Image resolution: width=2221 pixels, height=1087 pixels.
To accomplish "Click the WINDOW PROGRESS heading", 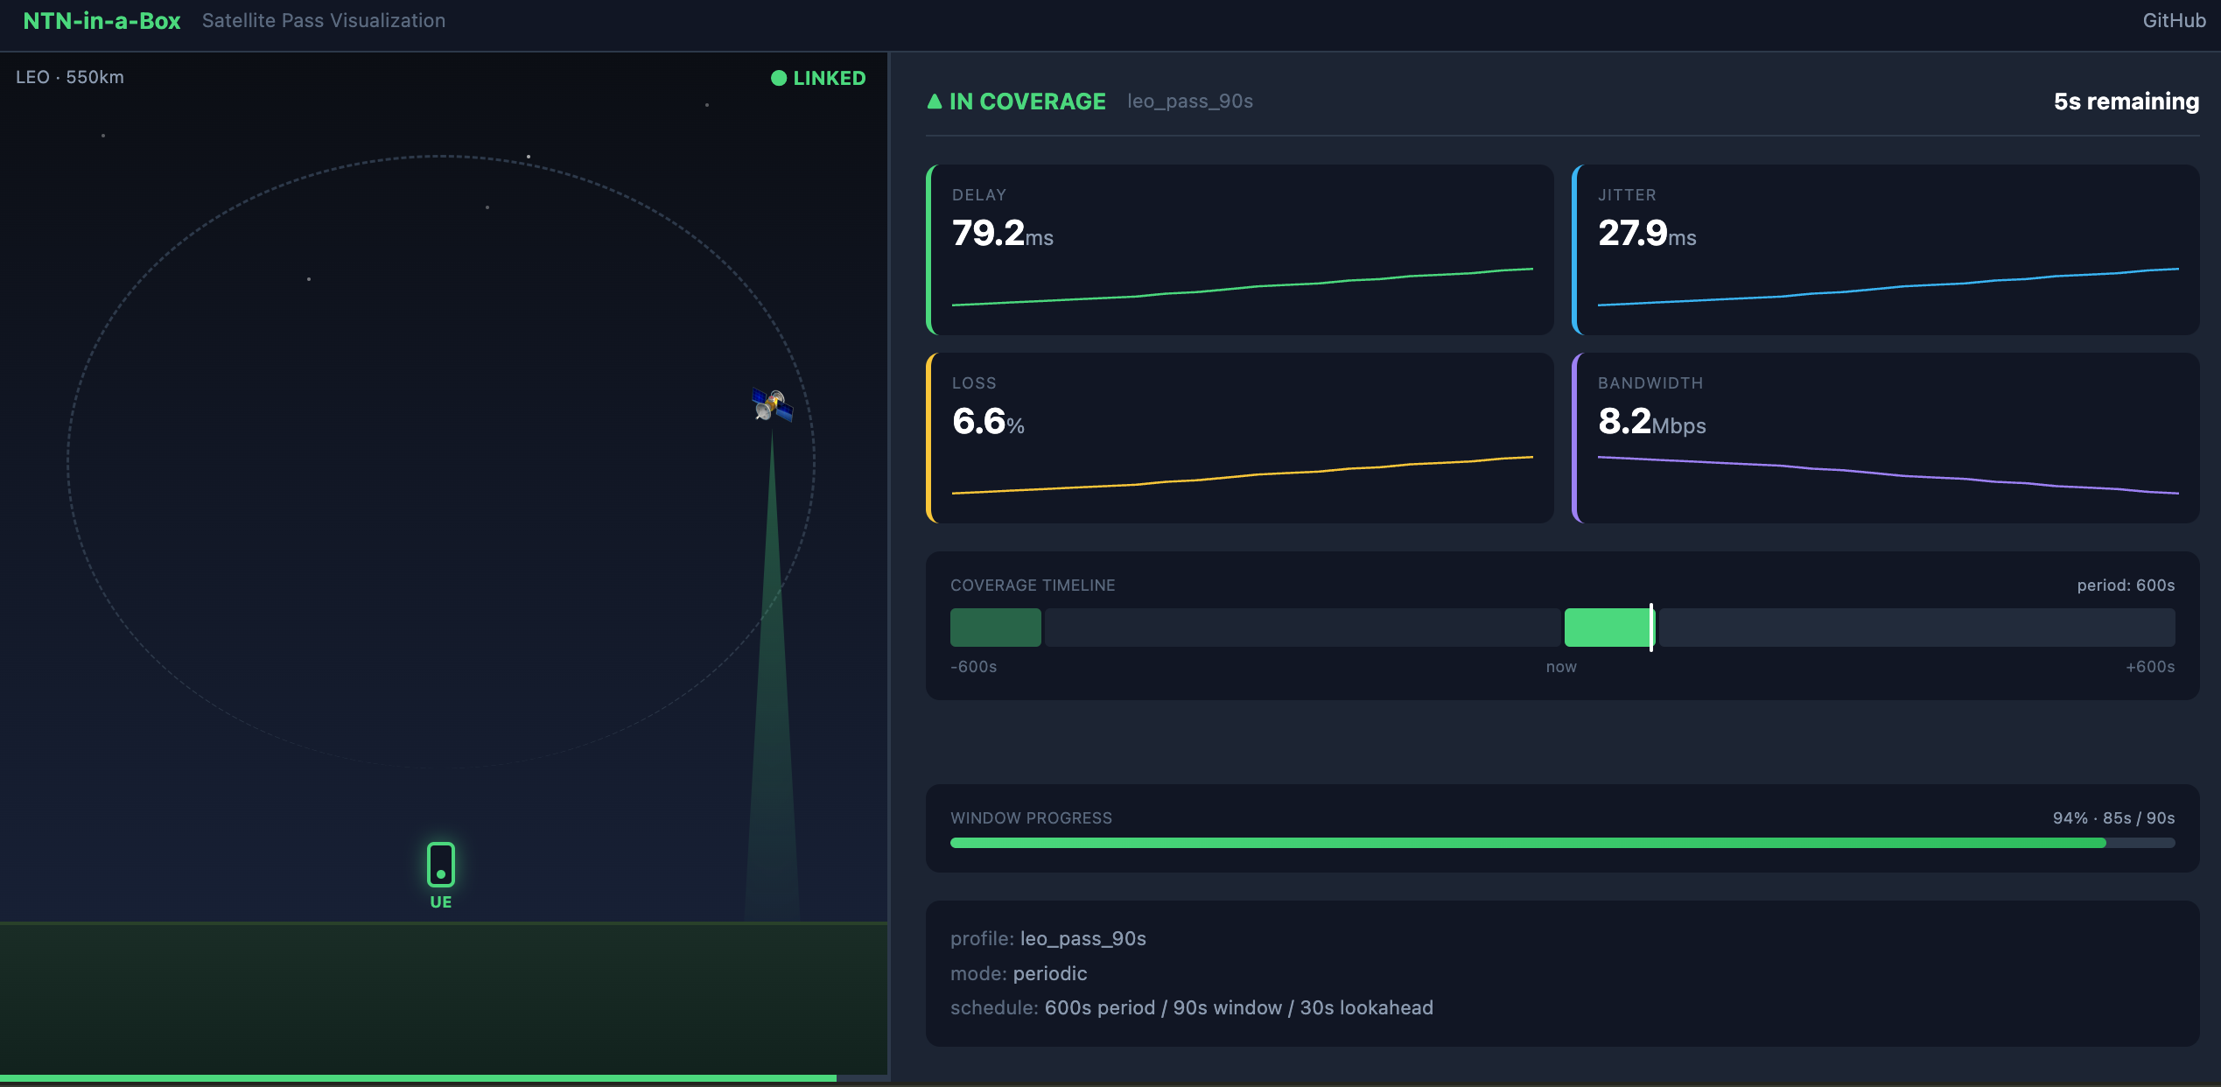I will click(x=1031, y=817).
